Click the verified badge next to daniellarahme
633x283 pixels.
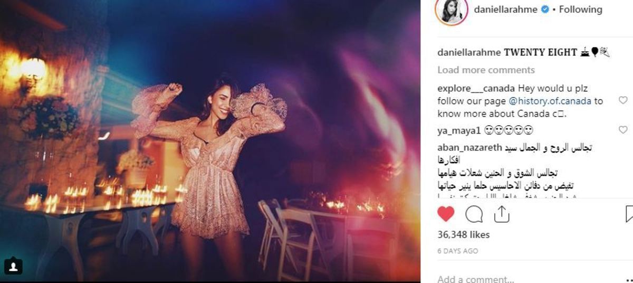545,10
